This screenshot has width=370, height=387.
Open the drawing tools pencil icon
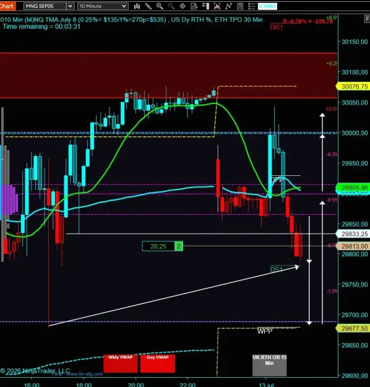pos(148,6)
